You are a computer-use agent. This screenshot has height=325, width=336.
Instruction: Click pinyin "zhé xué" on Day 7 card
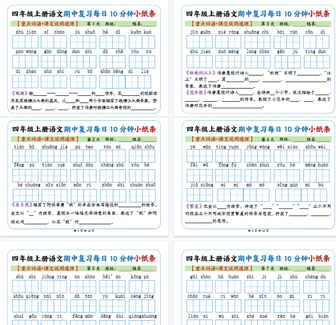pyautogui.click(x=257, y=316)
